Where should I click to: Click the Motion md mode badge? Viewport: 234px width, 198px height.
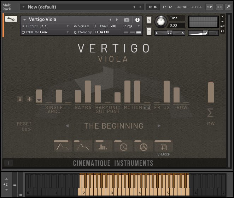pos(147,108)
